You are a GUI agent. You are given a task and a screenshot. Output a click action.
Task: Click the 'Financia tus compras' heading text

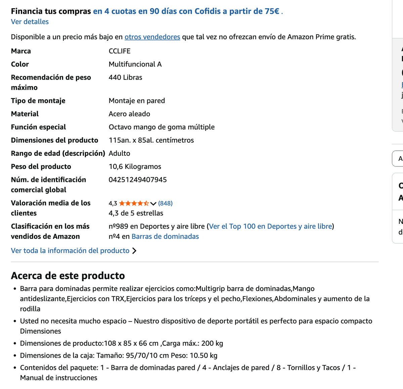tap(51, 11)
